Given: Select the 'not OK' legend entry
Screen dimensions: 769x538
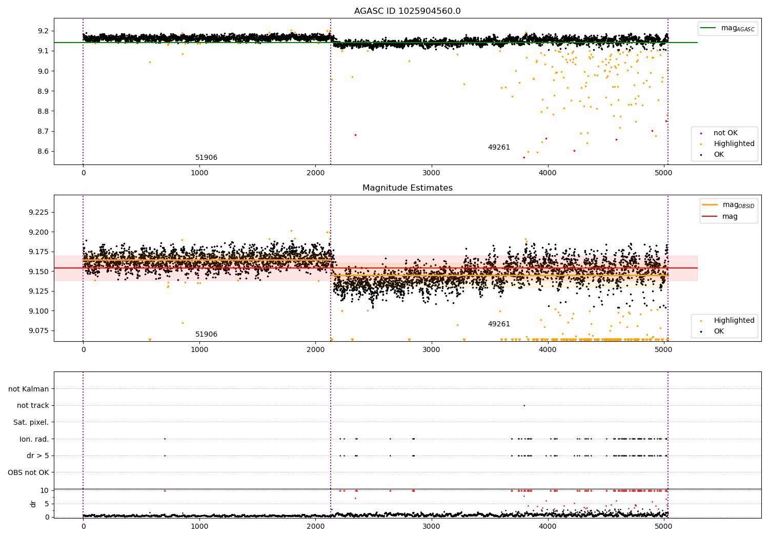Looking at the screenshot, I should point(725,133).
